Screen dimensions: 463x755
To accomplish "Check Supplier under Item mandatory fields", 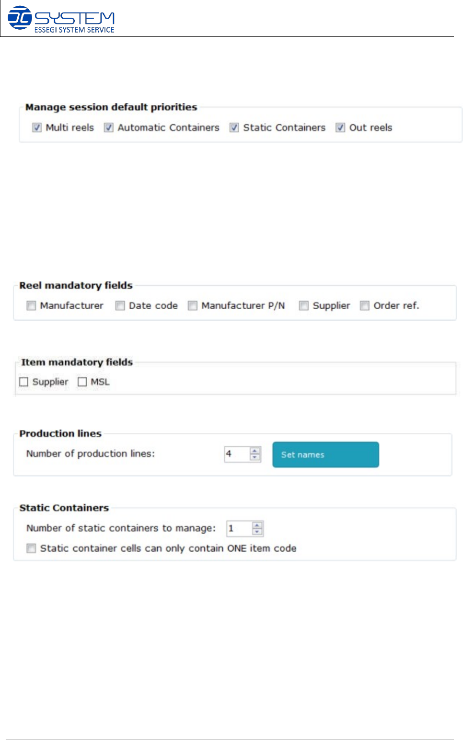I will pos(24,382).
